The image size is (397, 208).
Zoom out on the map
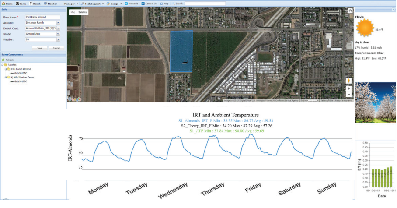click(348, 94)
